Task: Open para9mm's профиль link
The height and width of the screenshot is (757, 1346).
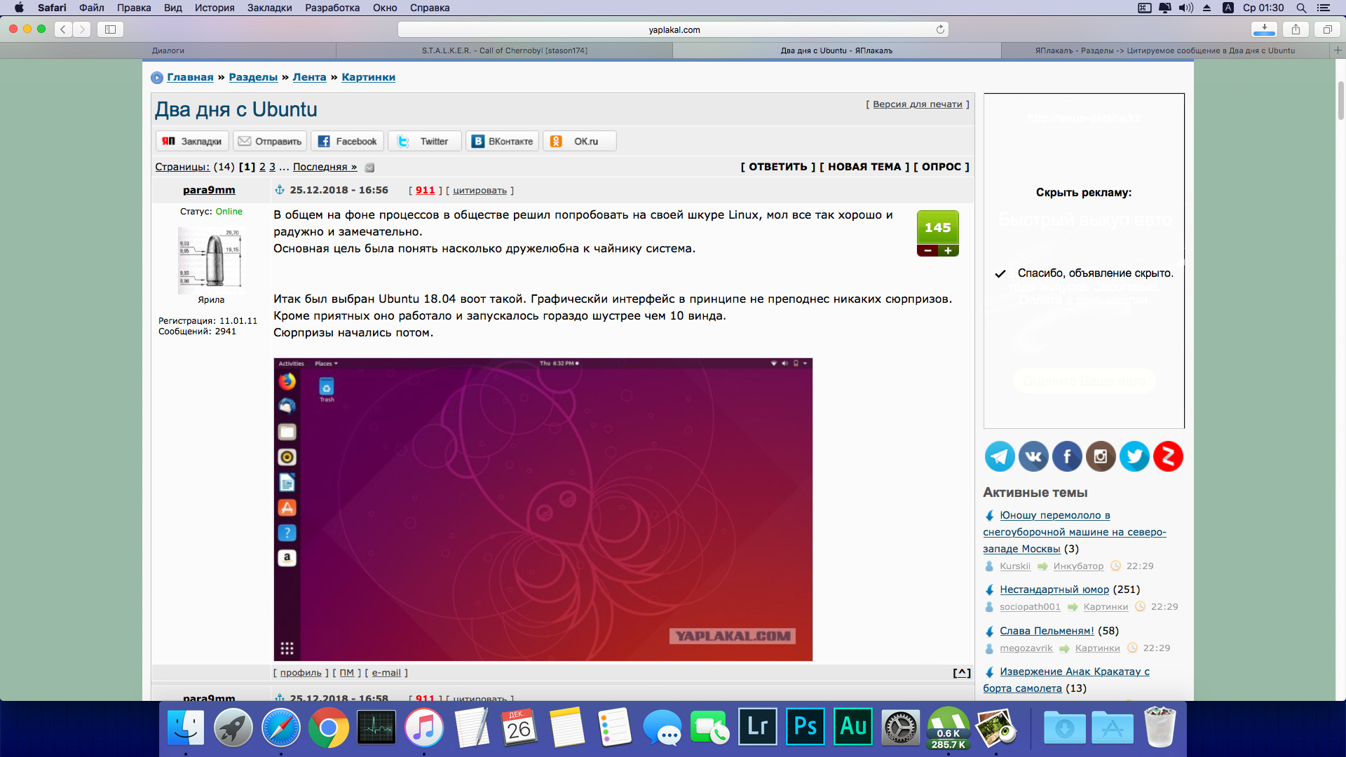Action: (x=301, y=673)
